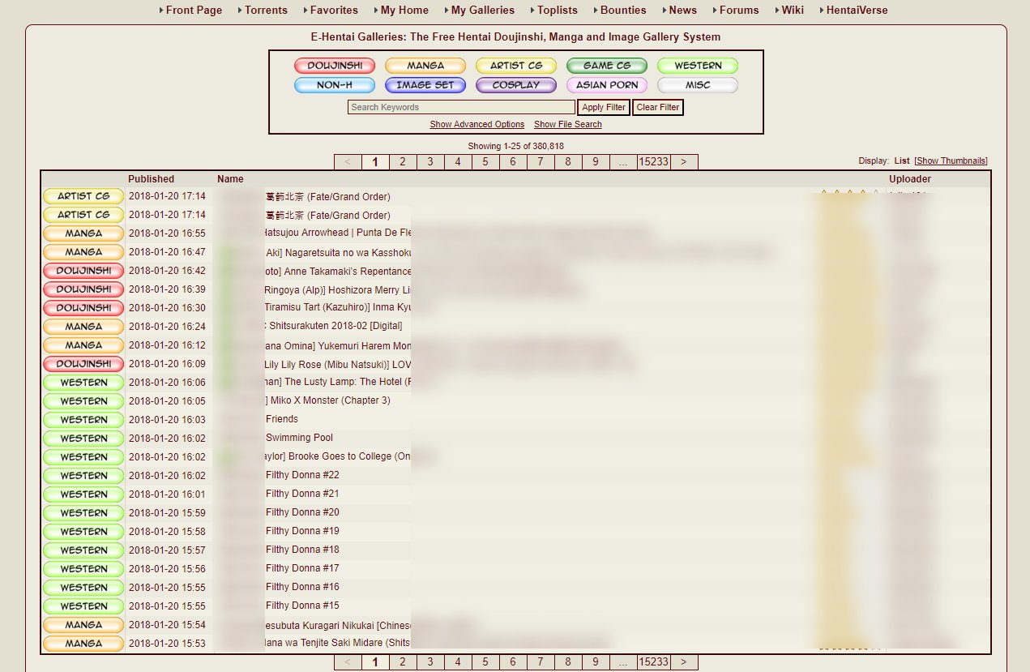Jump to page 15233 in bottom pagination

[653, 662]
